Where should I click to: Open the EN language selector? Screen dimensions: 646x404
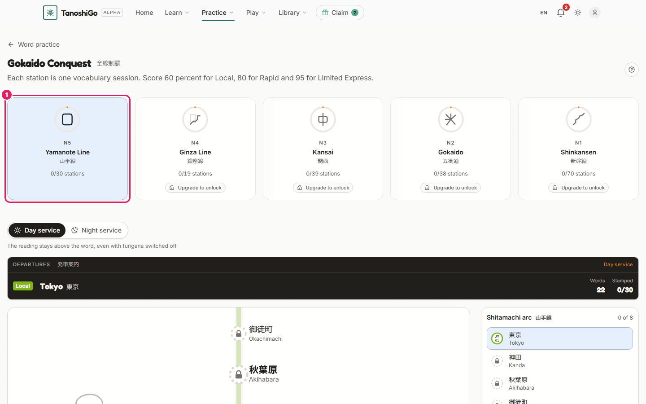[544, 13]
